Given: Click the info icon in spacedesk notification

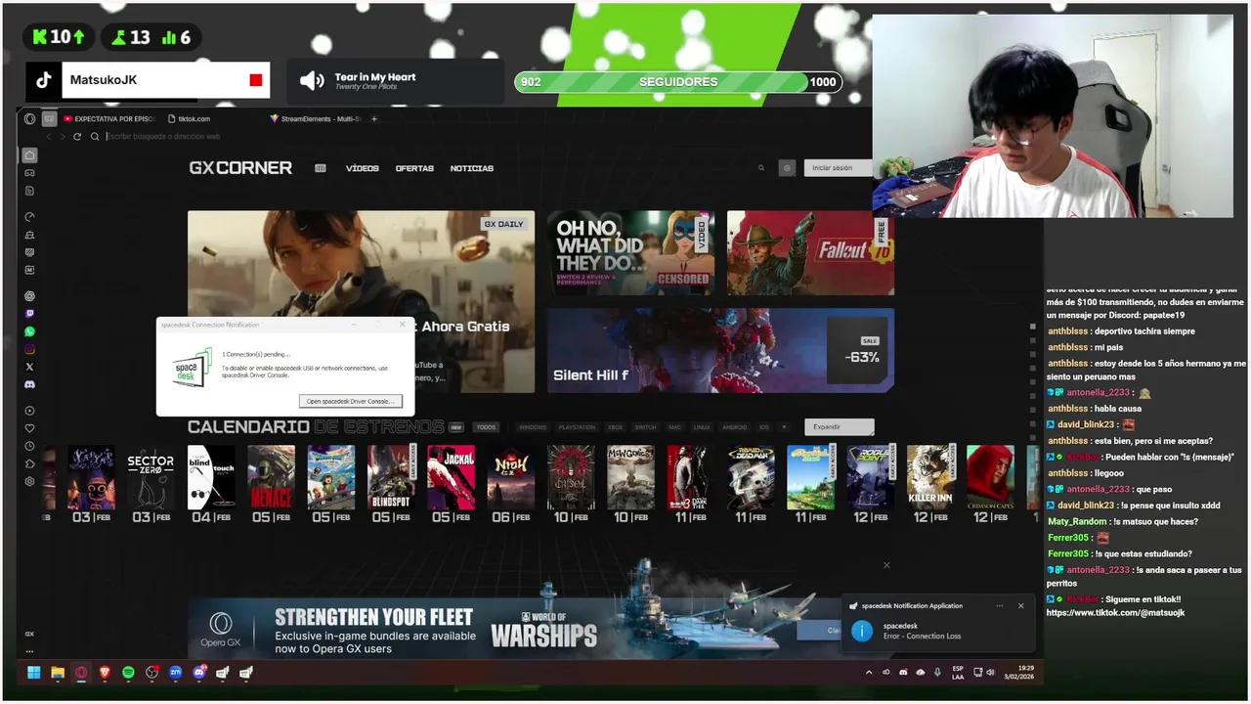Looking at the screenshot, I should coord(862,631).
